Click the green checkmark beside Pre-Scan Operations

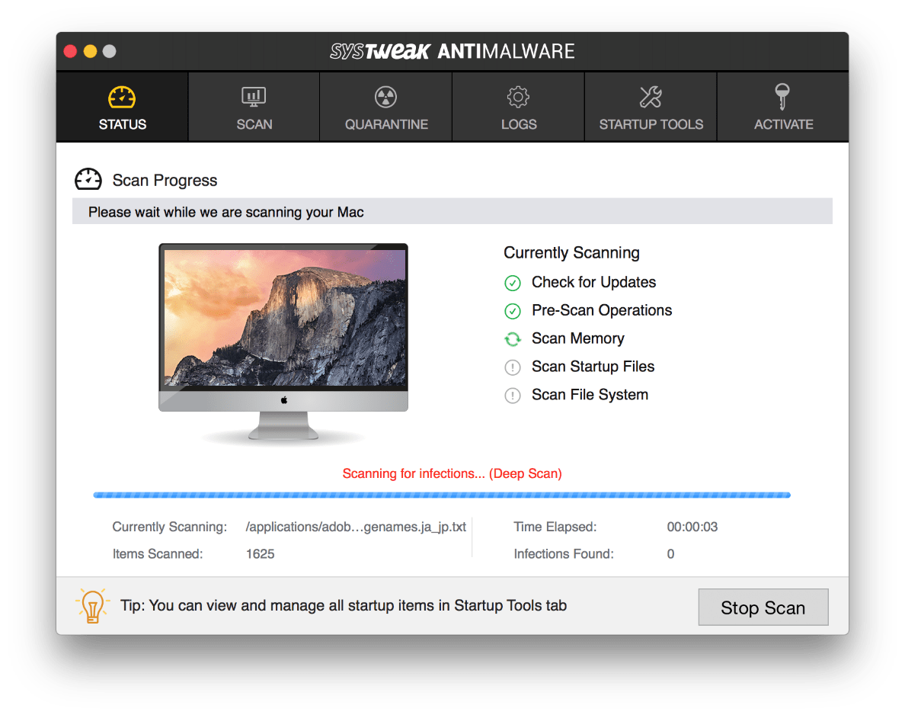click(513, 311)
